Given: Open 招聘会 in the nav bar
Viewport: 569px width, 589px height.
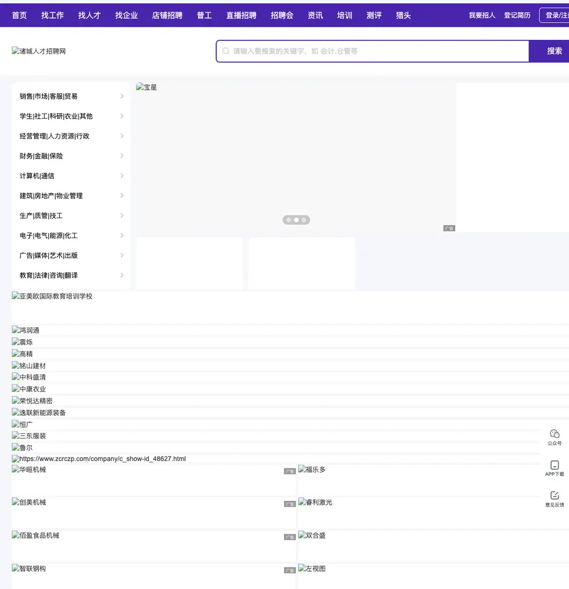Looking at the screenshot, I should 282,15.
